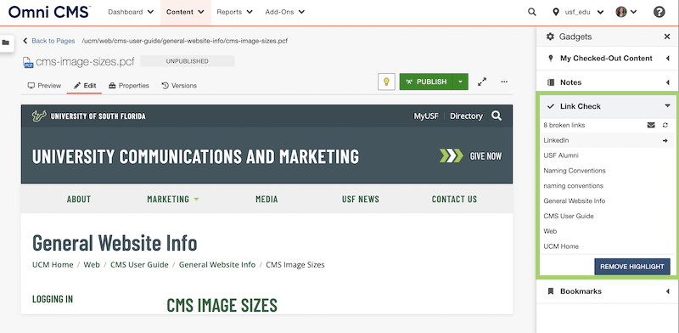The width and height of the screenshot is (679, 333).
Task: Select the Edit tab
Action: coord(84,86)
